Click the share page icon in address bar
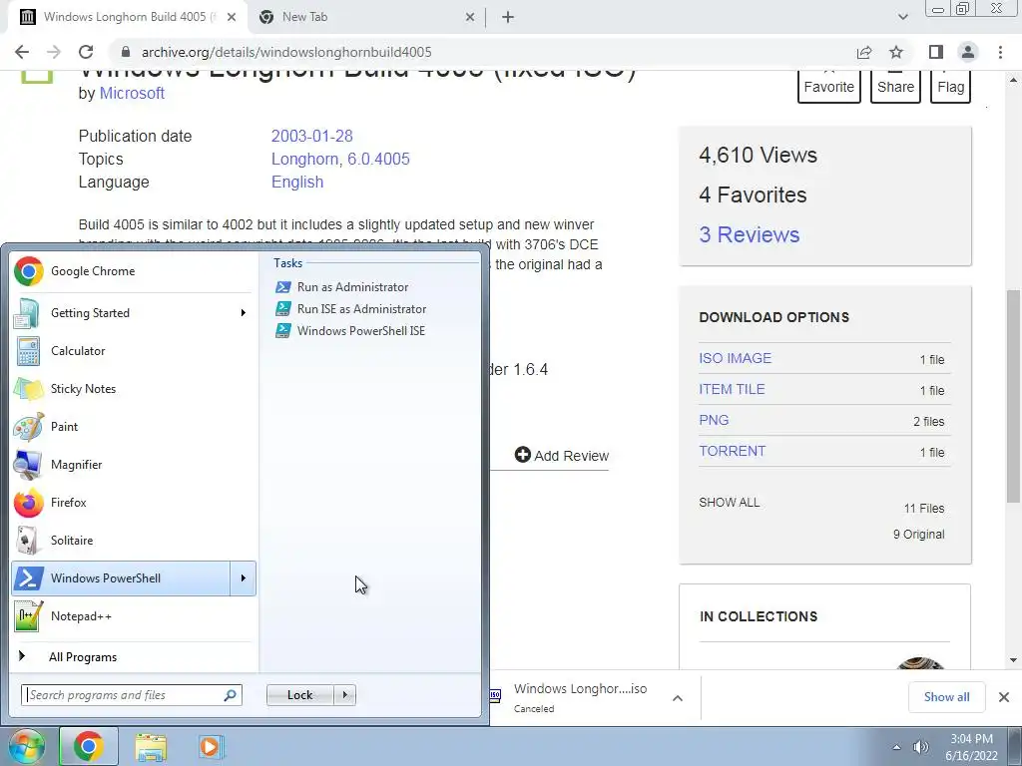Screen dimensions: 1022x766 click(864, 52)
